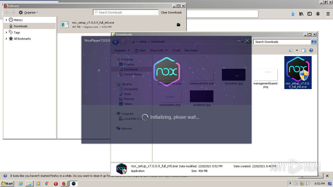This screenshot has height=187, width=333.
Task: Click the Explorer search magnifier button
Action: coord(314,42)
